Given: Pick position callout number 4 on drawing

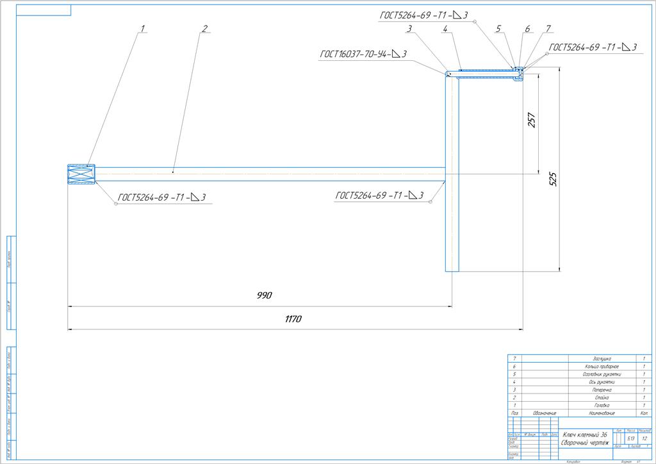Looking at the screenshot, I should 445,28.
